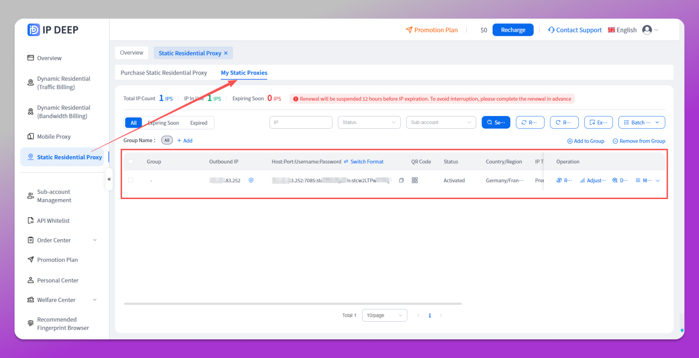Collapse the sidebar with double-chevron handle
The image size is (699, 358).
click(109, 179)
